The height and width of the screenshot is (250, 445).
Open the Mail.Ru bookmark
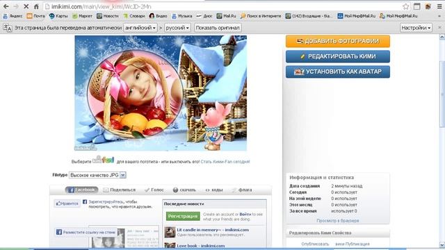227,16
